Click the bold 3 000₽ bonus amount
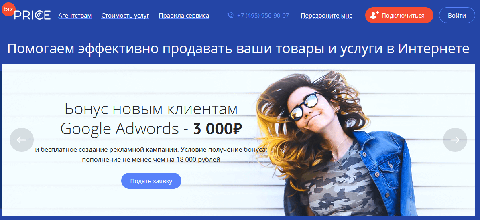The image size is (480, 220). [x=218, y=129]
